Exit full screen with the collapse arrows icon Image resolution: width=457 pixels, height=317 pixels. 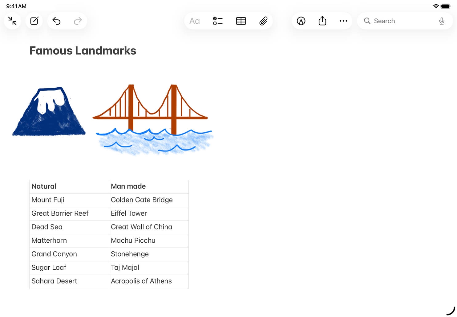click(x=12, y=21)
